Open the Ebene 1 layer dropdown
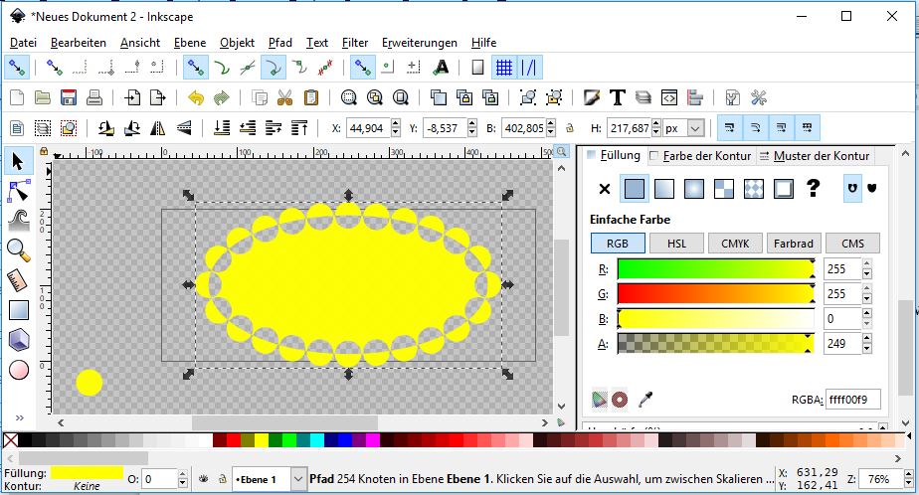 pos(297,479)
